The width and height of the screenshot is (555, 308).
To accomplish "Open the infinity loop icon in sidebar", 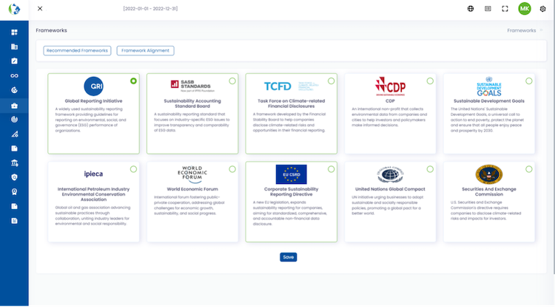I will 14,75.
